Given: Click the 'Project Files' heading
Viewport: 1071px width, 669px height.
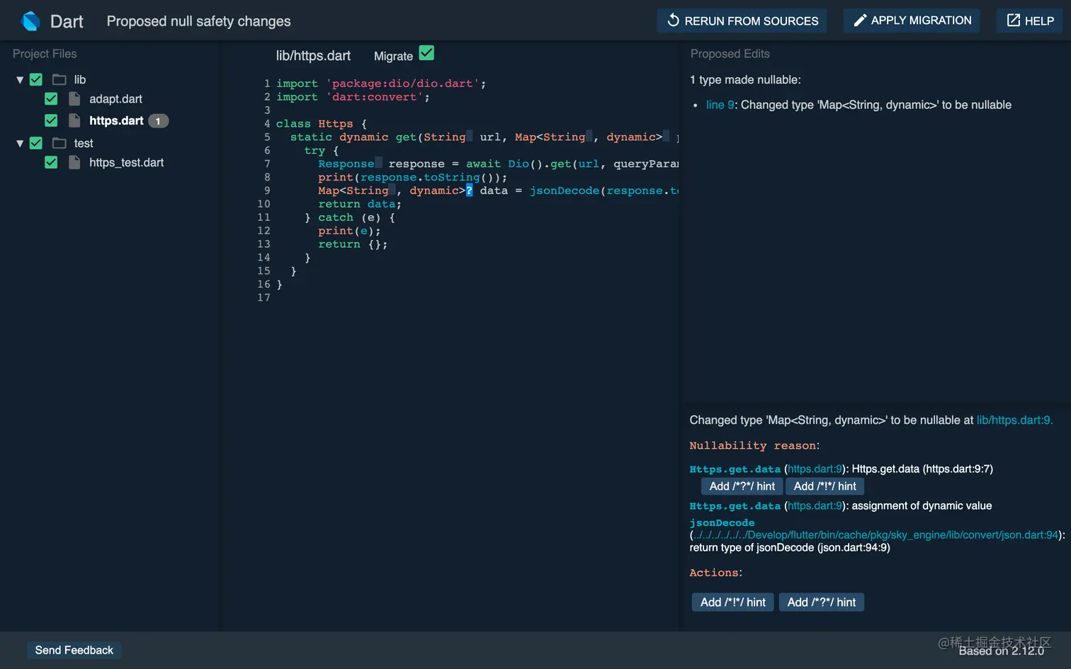Looking at the screenshot, I should 45,54.
